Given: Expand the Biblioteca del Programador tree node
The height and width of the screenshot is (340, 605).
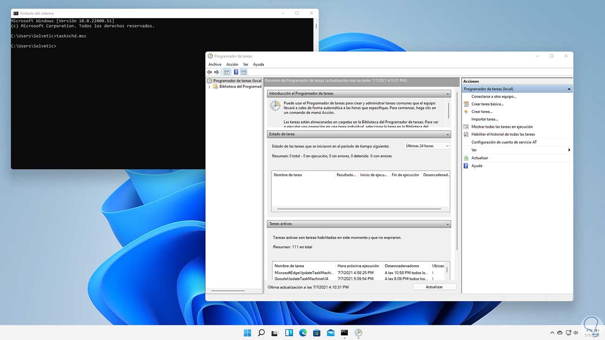Looking at the screenshot, I should point(209,87).
